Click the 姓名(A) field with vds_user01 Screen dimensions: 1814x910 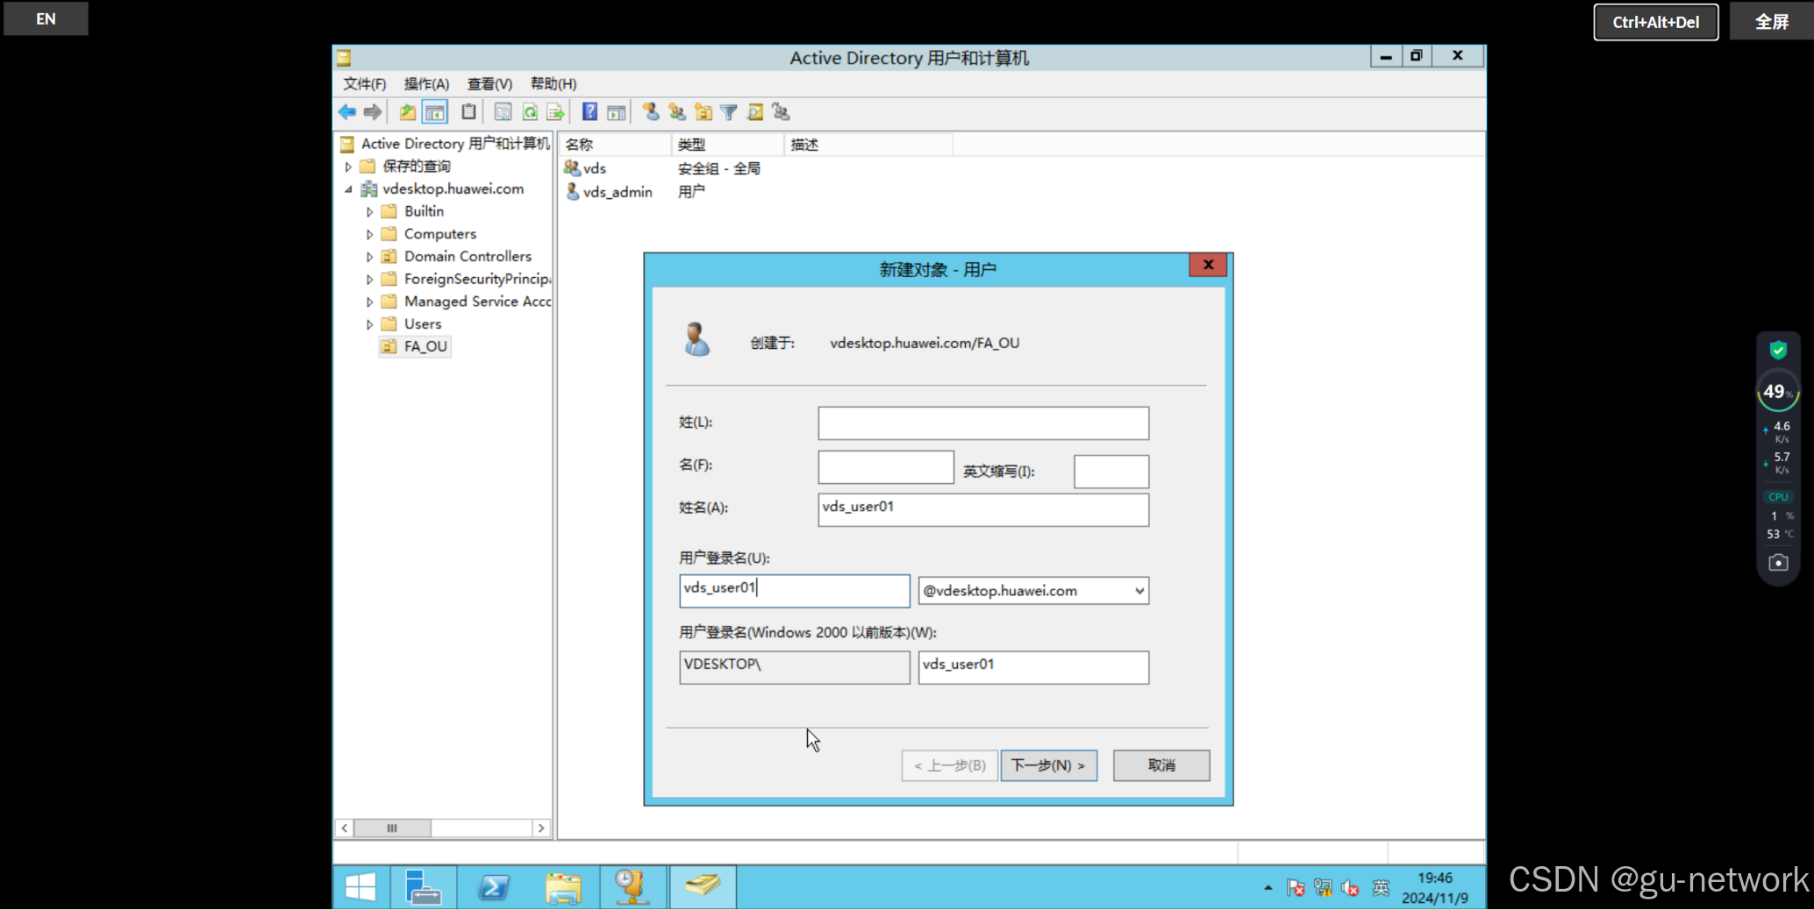pyautogui.click(x=983, y=509)
